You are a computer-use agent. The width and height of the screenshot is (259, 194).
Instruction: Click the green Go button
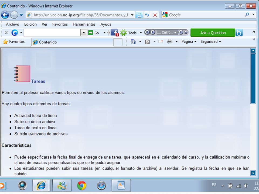[94, 33]
